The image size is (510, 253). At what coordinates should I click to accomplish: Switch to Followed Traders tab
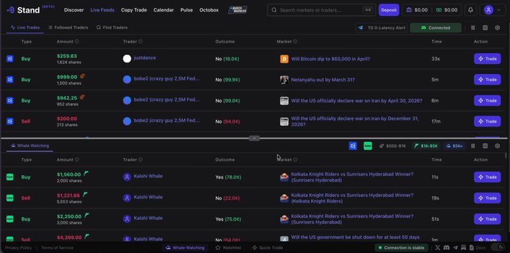(68, 27)
